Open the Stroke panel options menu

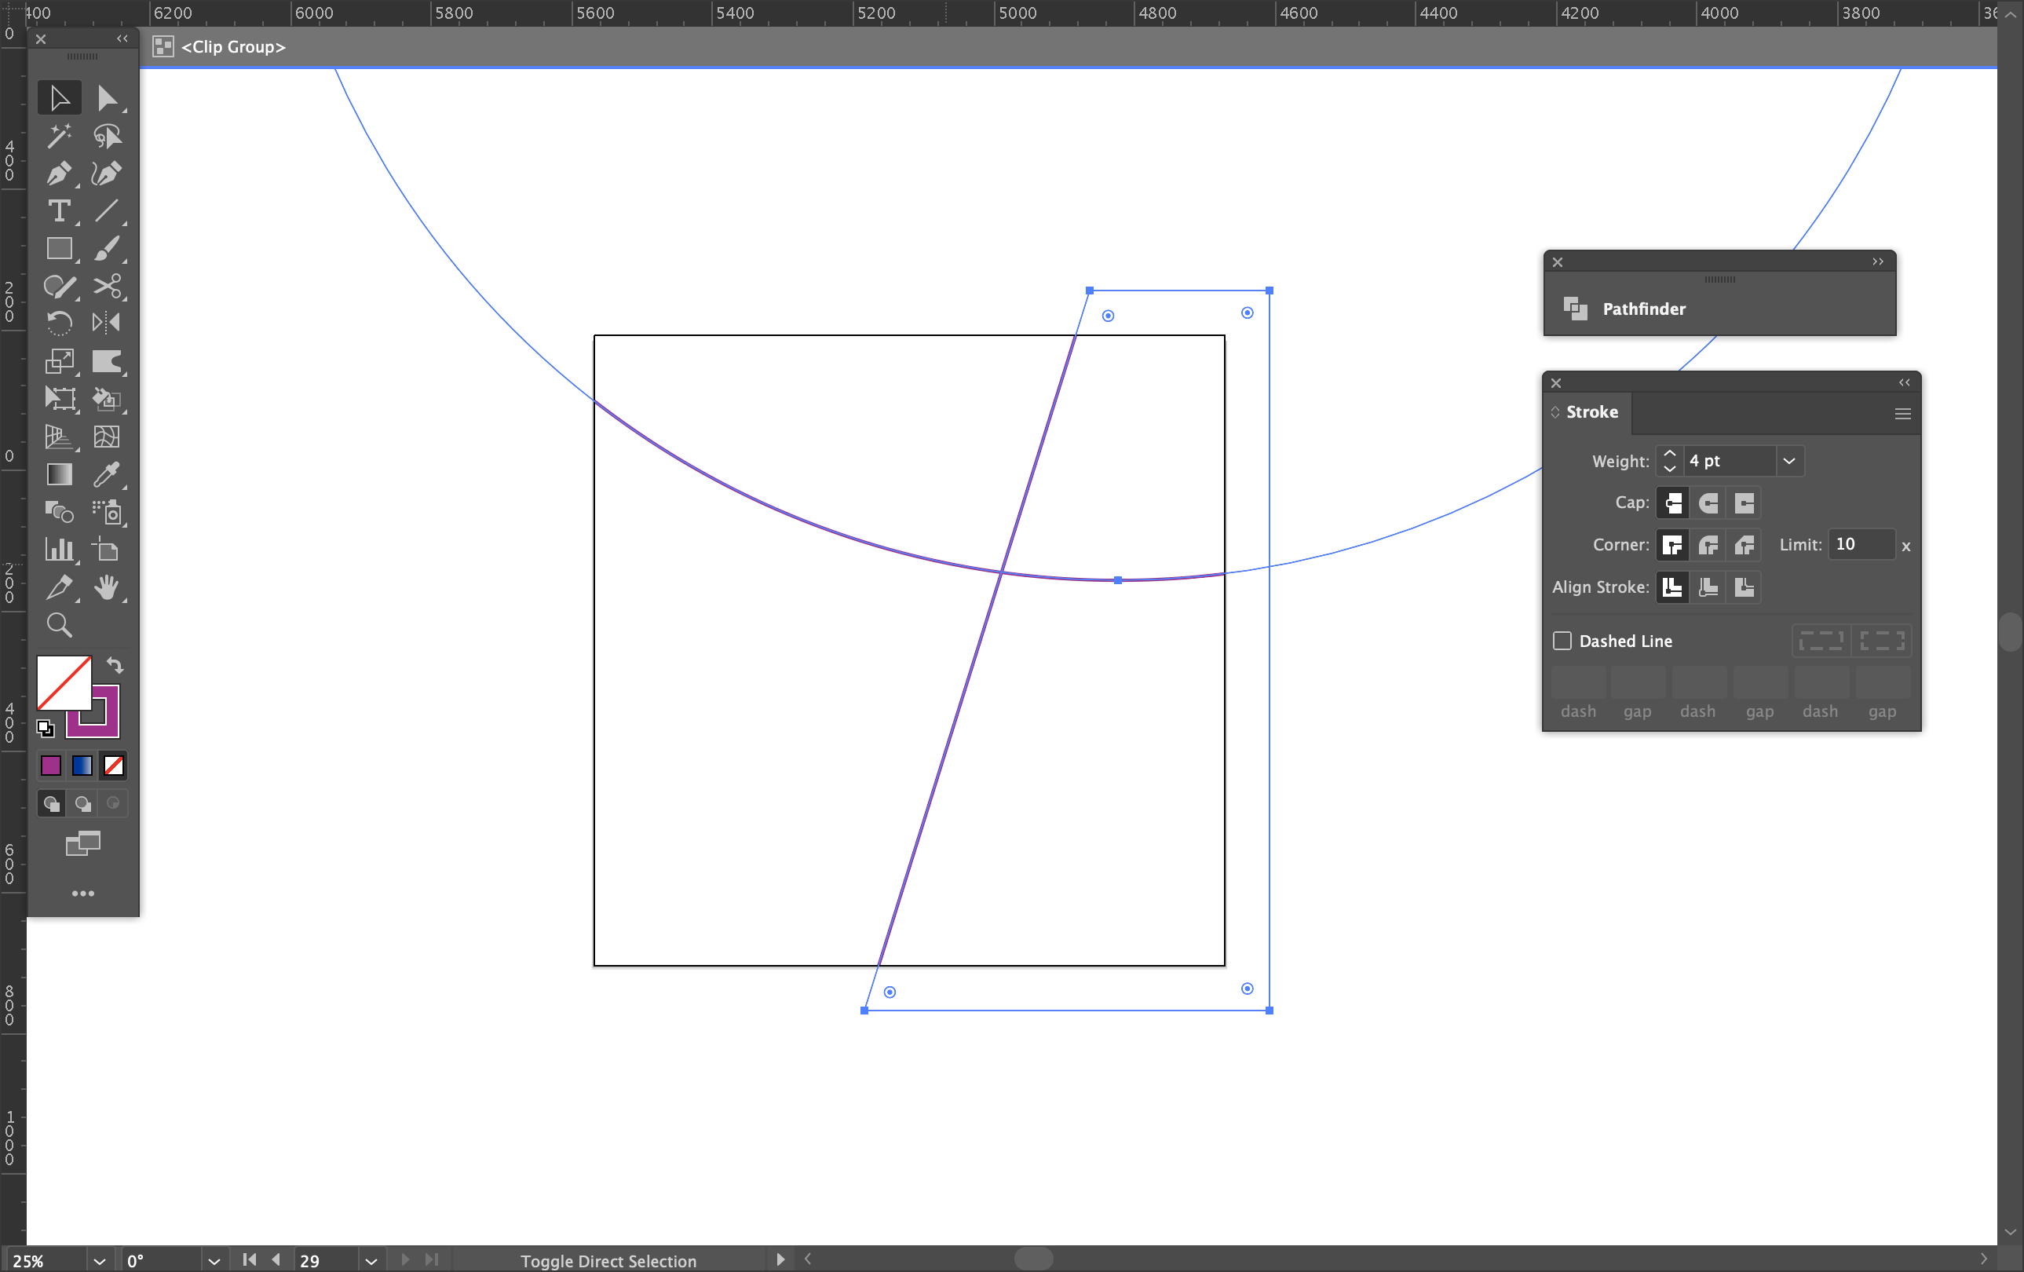tap(1902, 413)
